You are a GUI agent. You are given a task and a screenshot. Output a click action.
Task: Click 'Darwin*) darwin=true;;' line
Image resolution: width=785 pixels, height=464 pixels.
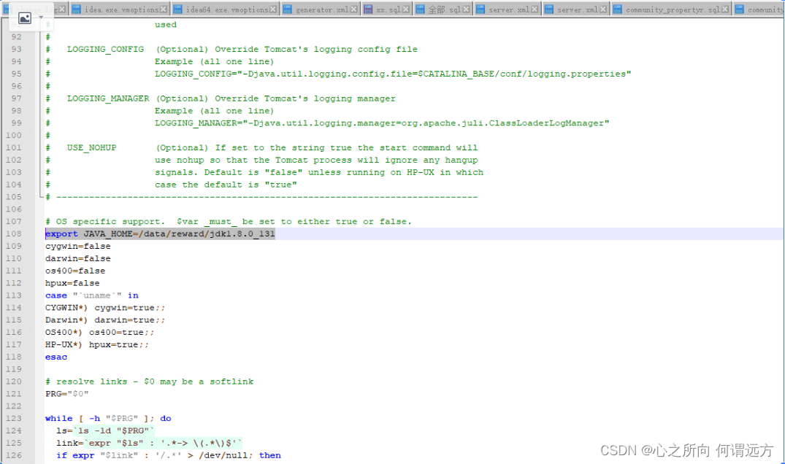(x=104, y=320)
